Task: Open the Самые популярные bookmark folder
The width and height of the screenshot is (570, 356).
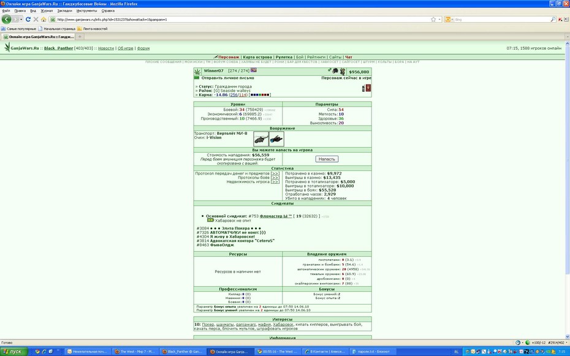Action: click(x=18, y=29)
